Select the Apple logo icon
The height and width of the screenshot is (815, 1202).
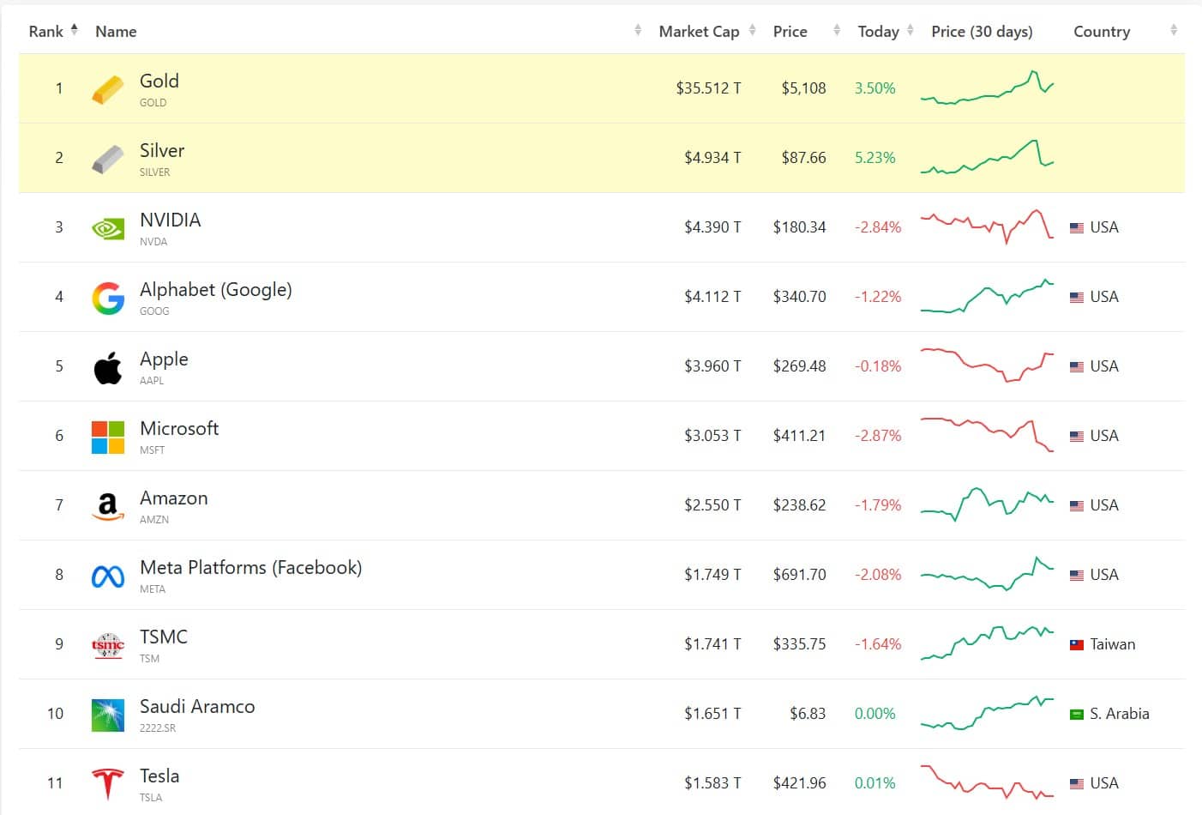(108, 367)
